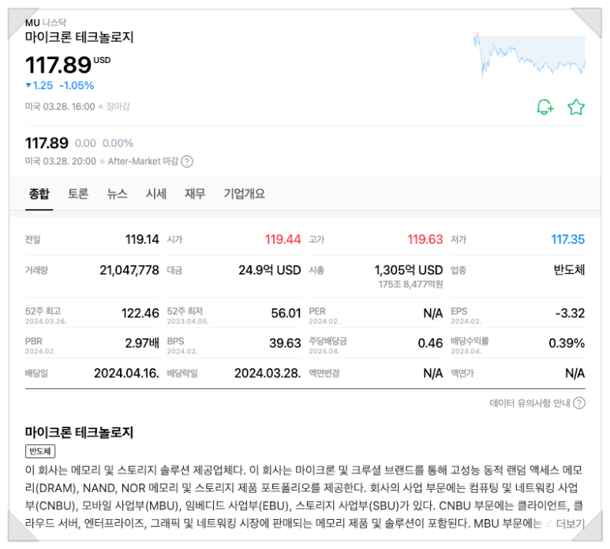Click the PBR value 2.97배
Image resolution: width=610 pixels, height=549 pixels.
click(142, 343)
